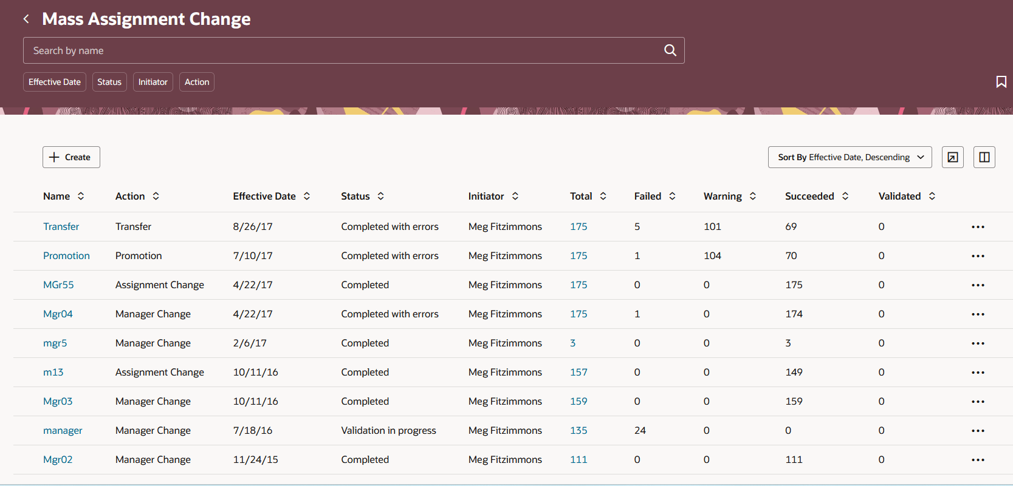The width and height of the screenshot is (1013, 486).
Task: Sort by Warning column arrows
Action: (753, 196)
